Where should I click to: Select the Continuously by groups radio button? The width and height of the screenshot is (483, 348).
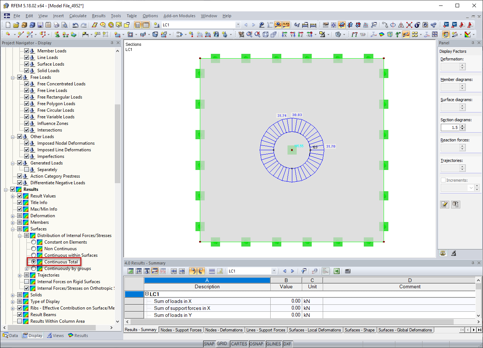(33, 269)
